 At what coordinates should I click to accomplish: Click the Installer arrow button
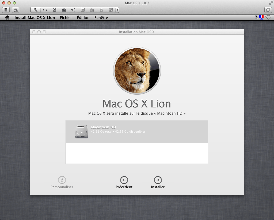tap(158, 183)
